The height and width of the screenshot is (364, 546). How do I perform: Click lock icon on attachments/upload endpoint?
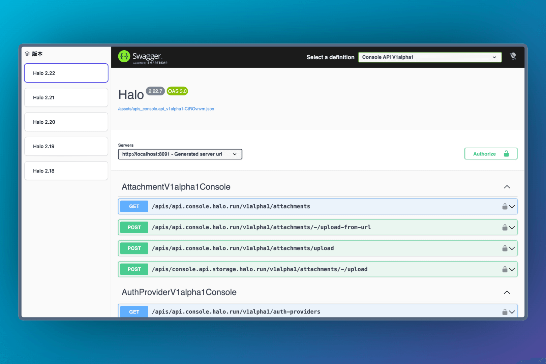pos(505,248)
